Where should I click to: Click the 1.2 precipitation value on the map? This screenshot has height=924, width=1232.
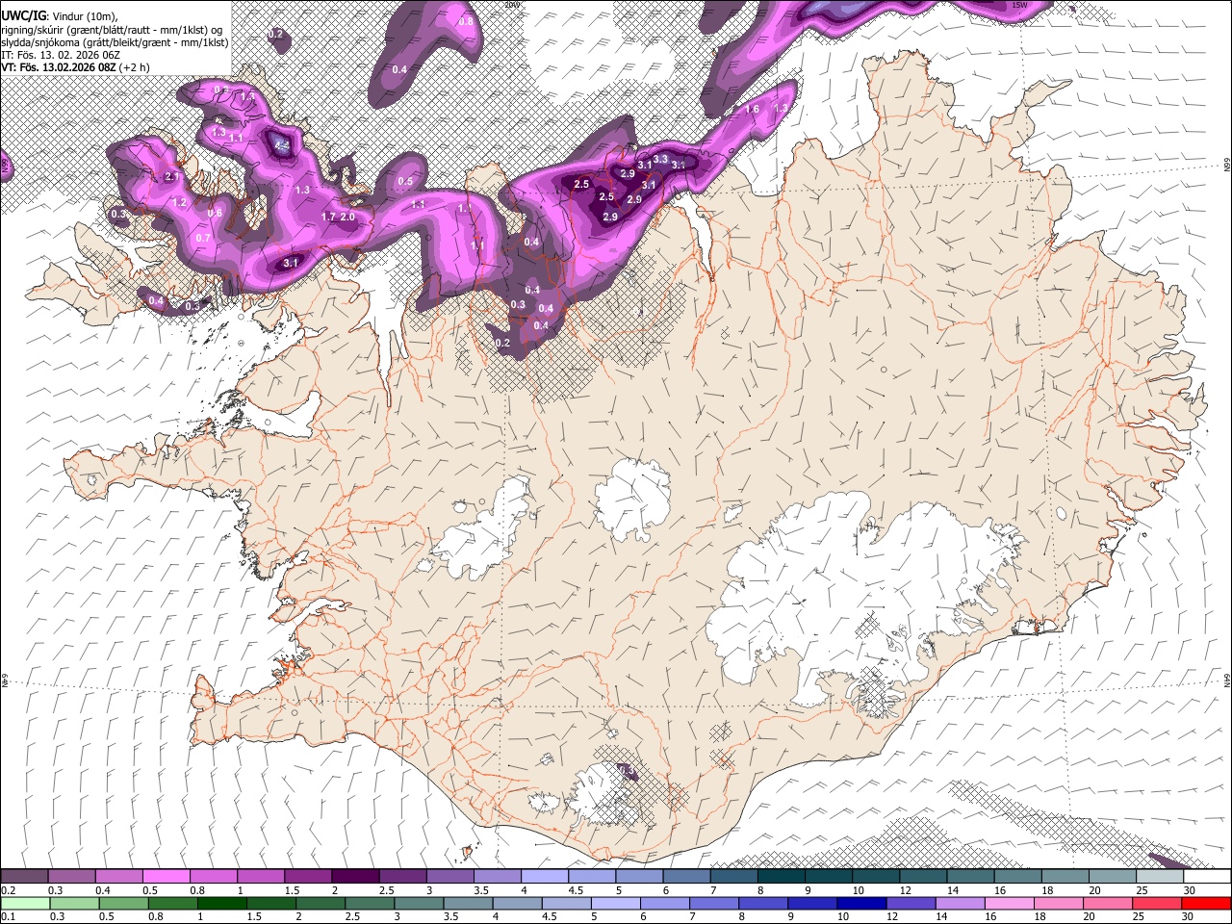tap(179, 203)
